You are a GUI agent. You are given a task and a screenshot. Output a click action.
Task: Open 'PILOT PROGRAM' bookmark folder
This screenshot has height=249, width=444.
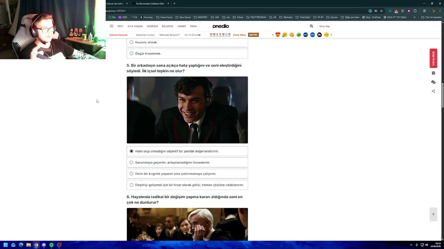[256, 17]
